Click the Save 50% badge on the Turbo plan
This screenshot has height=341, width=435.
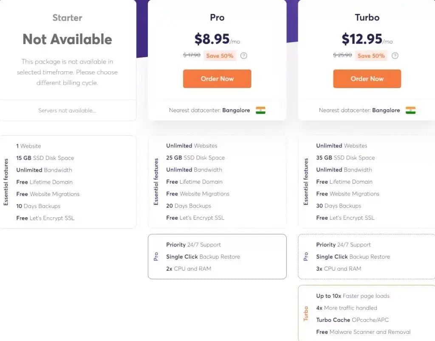point(371,55)
